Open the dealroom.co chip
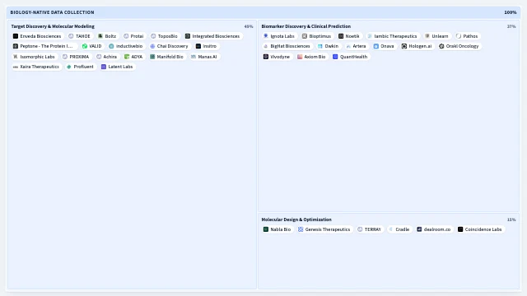The width and height of the screenshot is (527, 296). (x=434, y=229)
